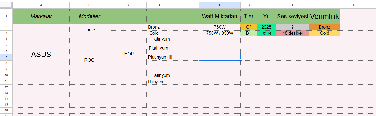Select the "THOR" cell
This screenshot has height=116, width=376.
(x=128, y=54)
